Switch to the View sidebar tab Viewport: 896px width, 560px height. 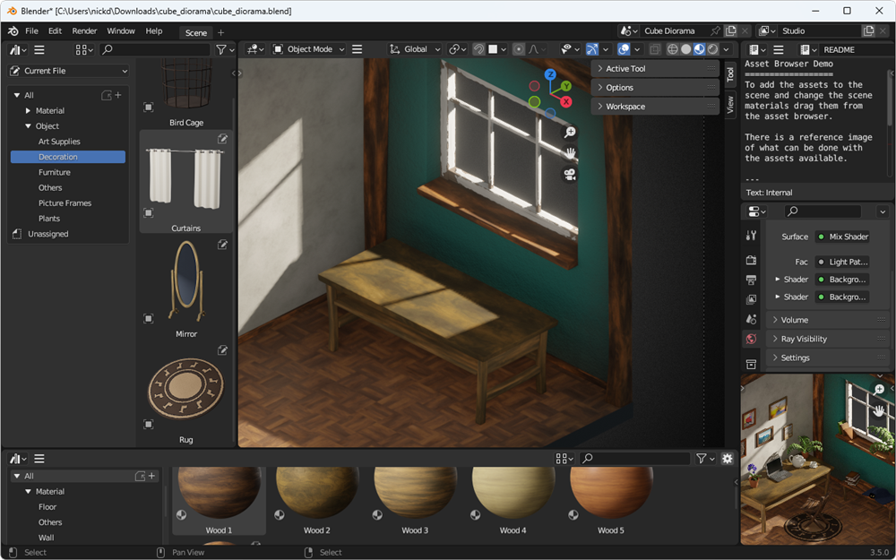tap(730, 105)
